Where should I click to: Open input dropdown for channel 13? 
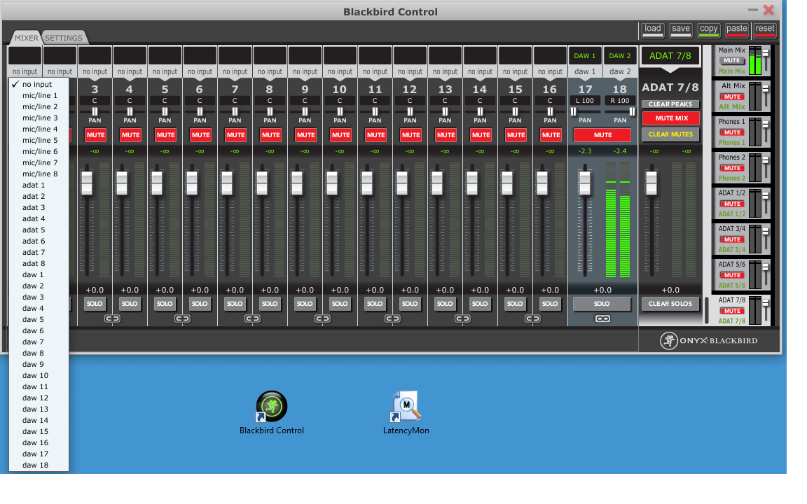click(445, 71)
